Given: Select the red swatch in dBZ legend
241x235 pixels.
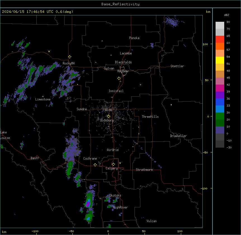Looking at the screenshot, I should point(220,39).
